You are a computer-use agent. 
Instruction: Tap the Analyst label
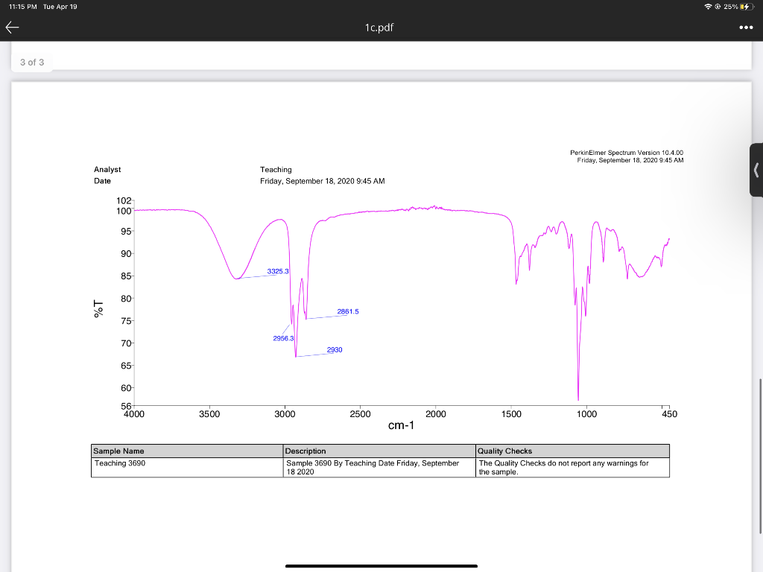pos(107,169)
